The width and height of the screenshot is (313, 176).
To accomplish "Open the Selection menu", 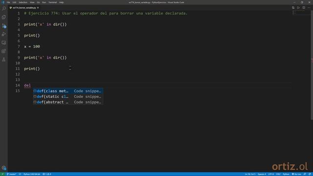I will pos(23,2).
